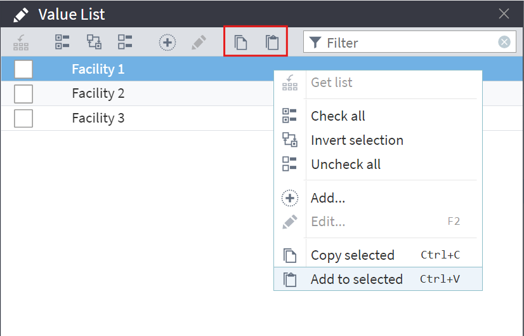Image resolution: width=524 pixels, height=336 pixels.
Task: Choose Add... in context menu
Action: click(x=378, y=198)
